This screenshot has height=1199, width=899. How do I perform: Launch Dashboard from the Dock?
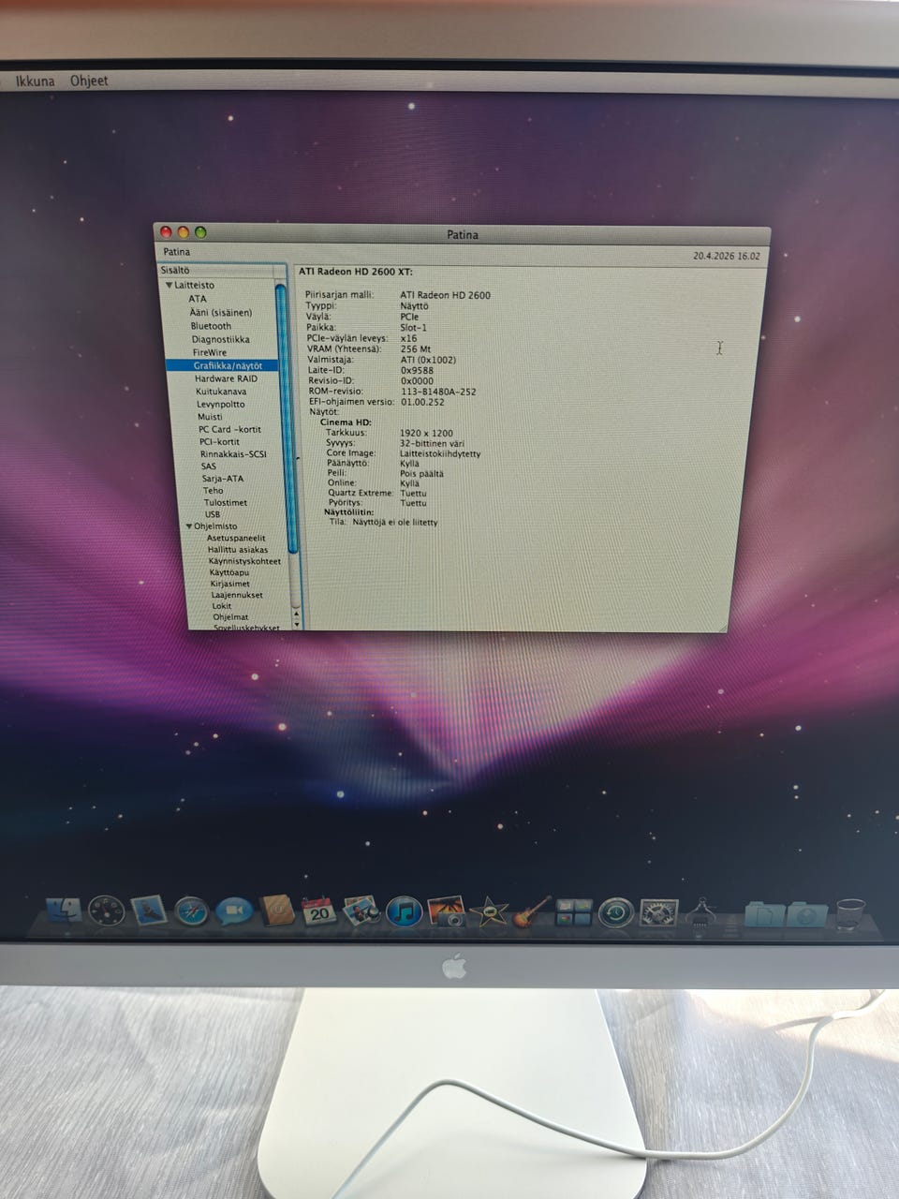coord(106,910)
